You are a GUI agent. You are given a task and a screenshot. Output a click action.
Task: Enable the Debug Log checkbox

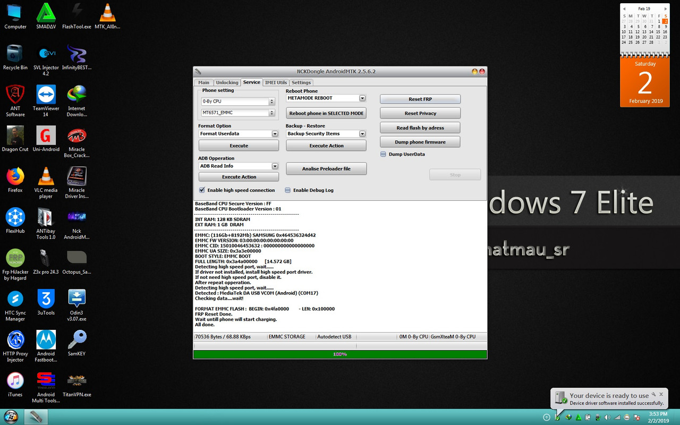[x=288, y=190]
